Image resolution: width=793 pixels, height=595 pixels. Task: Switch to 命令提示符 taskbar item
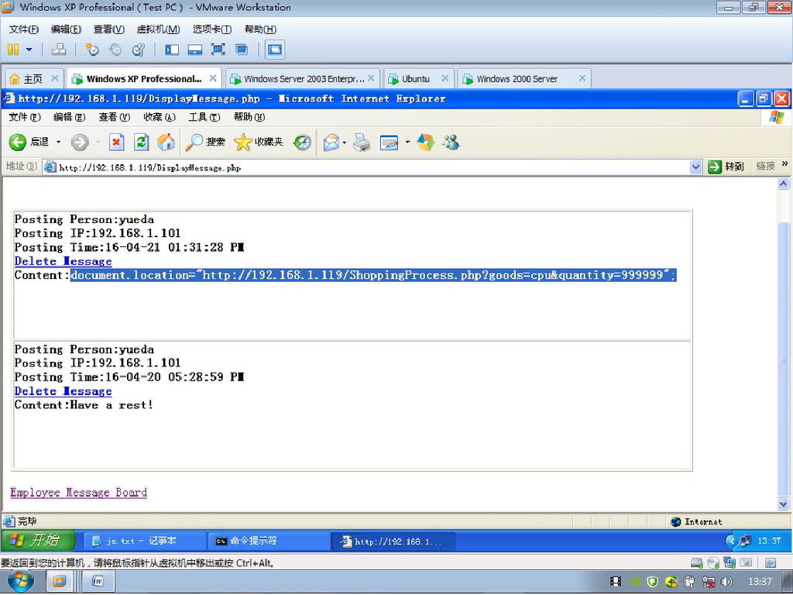tap(269, 542)
